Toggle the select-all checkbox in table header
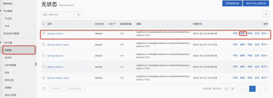 44,24
